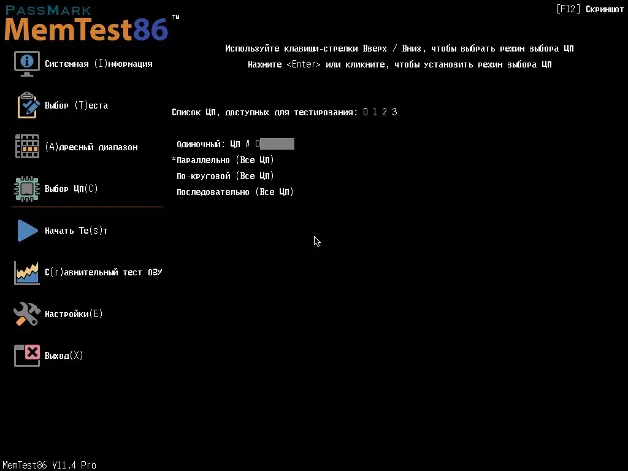Click the MemTest86 V11.4 Pro version text

(x=49, y=465)
